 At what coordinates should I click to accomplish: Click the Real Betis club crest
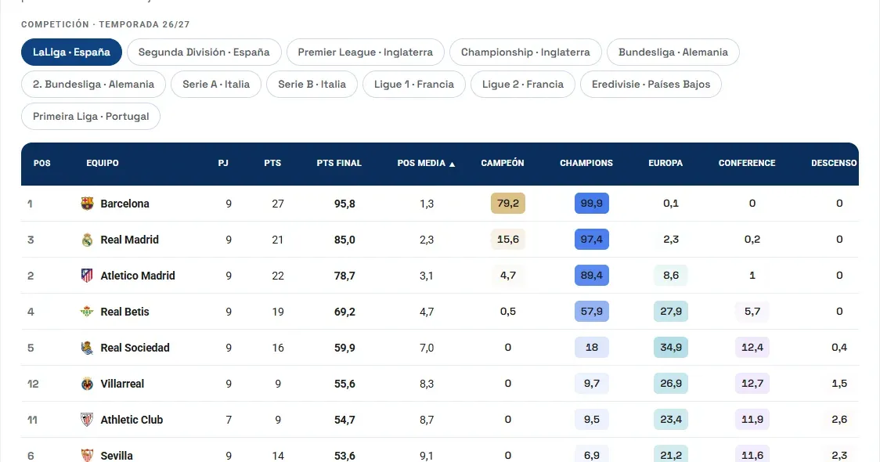(87, 312)
